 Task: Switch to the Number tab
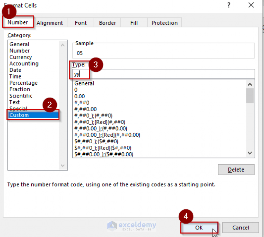pyautogui.click(x=18, y=22)
